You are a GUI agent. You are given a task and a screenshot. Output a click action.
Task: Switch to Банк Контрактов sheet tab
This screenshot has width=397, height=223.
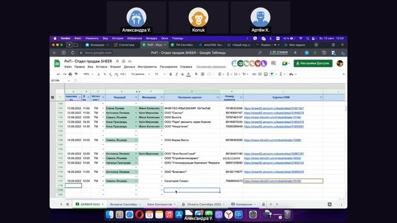(161, 204)
